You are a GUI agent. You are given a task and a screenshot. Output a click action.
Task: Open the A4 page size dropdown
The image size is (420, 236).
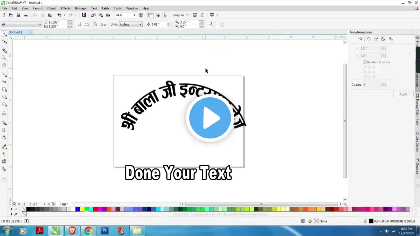[x=40, y=24]
